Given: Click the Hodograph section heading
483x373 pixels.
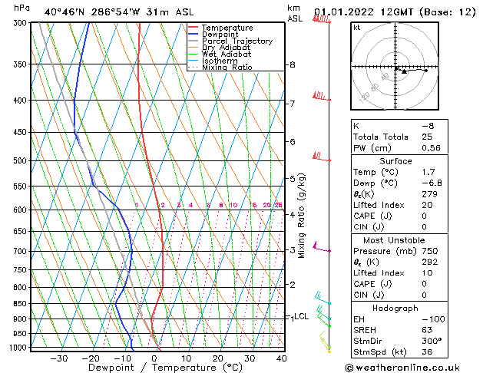Looking at the screenshot, I should click(x=395, y=309).
